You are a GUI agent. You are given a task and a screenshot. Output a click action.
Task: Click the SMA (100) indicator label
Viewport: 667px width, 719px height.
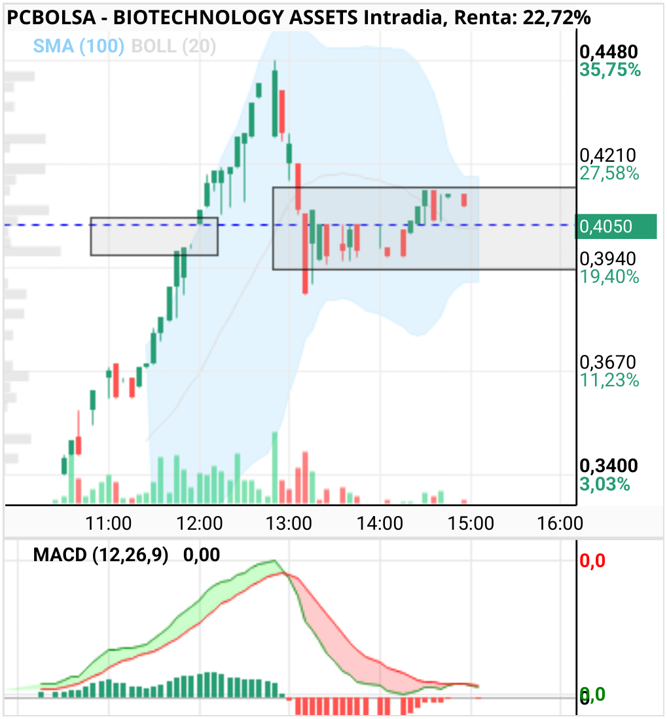tap(79, 46)
